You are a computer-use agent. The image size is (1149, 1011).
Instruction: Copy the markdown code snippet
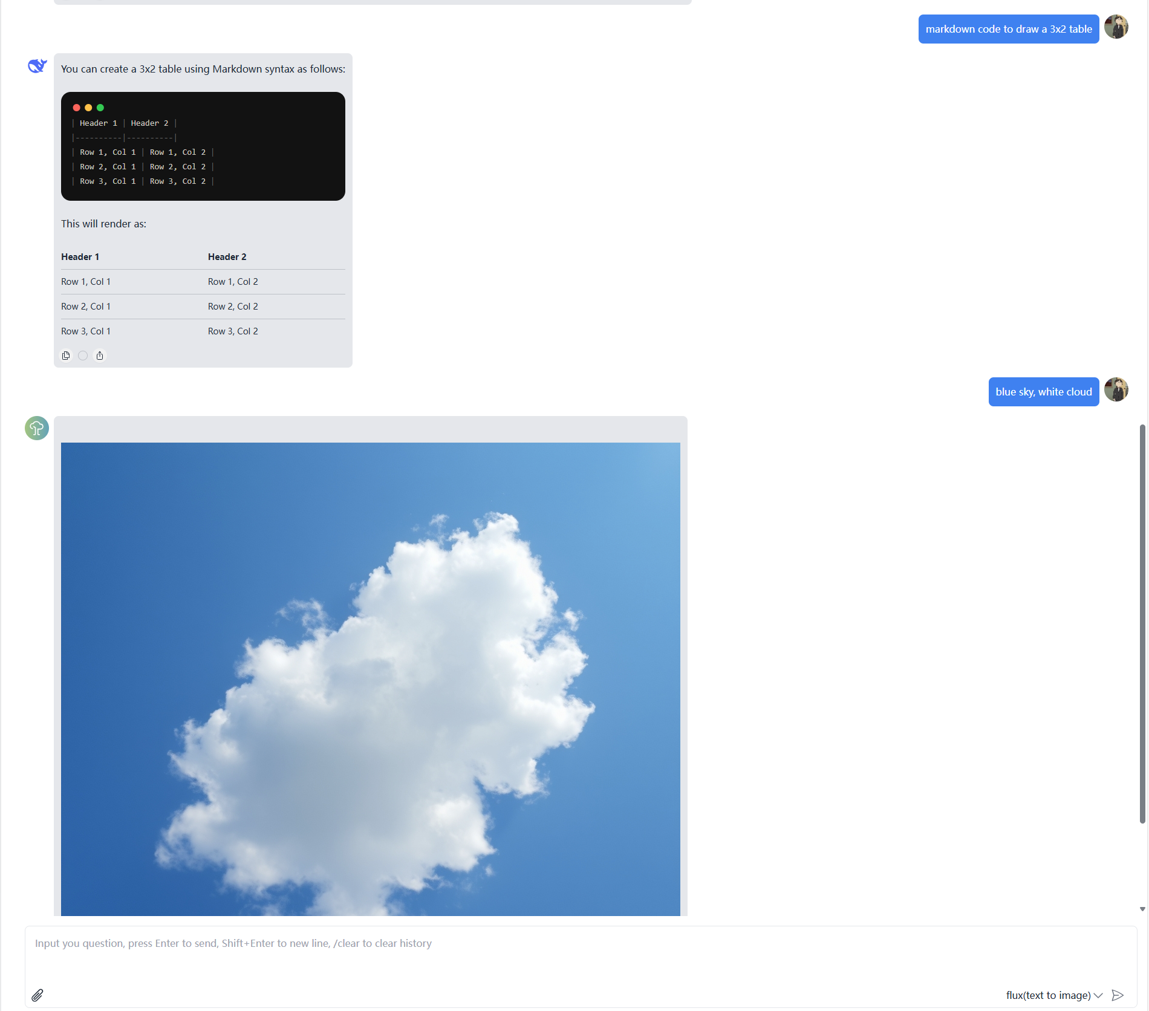[x=66, y=356]
